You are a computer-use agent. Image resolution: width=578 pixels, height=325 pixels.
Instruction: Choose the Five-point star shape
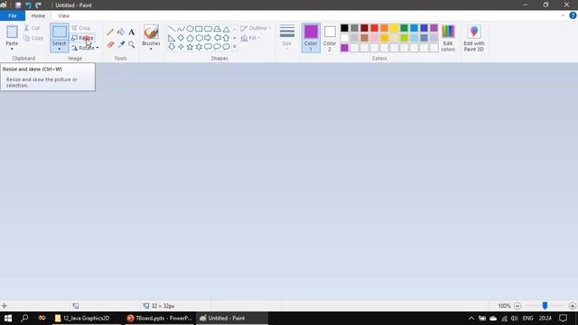pos(190,47)
